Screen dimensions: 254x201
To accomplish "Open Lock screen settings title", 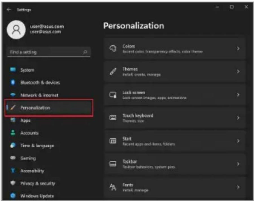I will pos(134,92).
